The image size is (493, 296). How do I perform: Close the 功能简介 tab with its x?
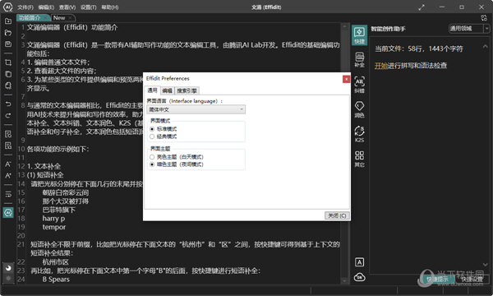45,18
